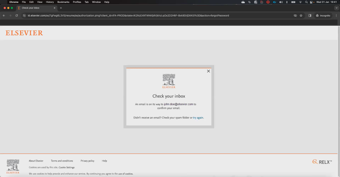
Task: Open the Bookmarks menu
Action: click(63, 2)
